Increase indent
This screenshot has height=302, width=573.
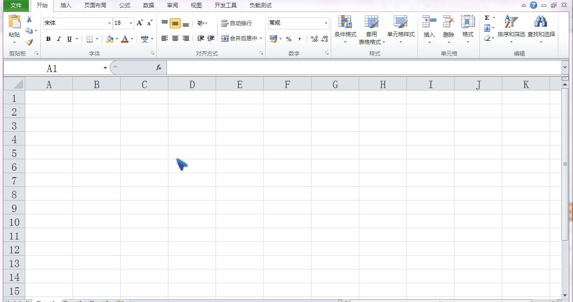click(211, 39)
